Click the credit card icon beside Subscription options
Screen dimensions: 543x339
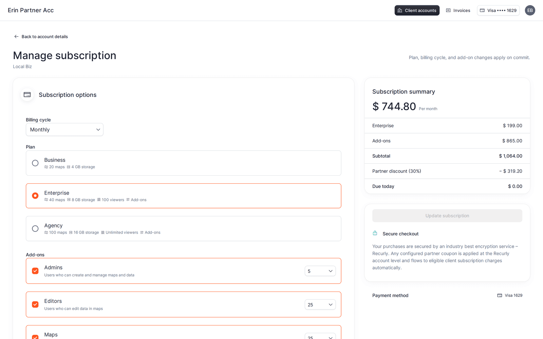tap(27, 95)
